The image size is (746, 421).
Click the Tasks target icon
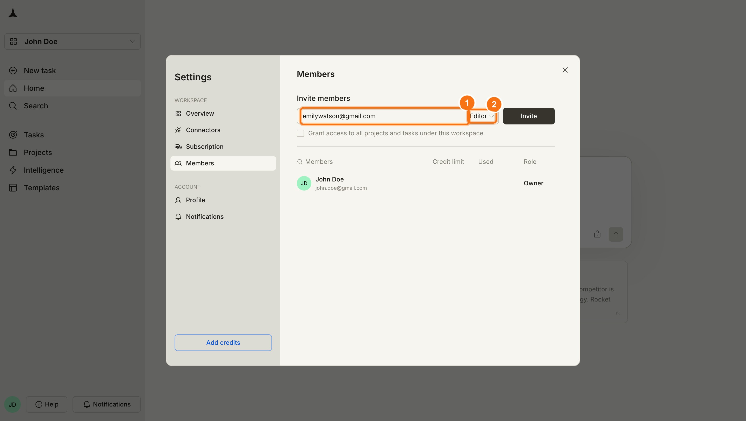[x=13, y=135]
